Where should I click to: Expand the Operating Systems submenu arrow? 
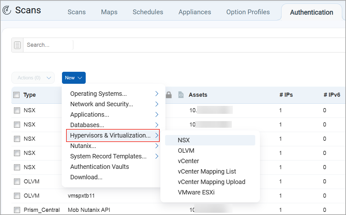click(x=157, y=94)
